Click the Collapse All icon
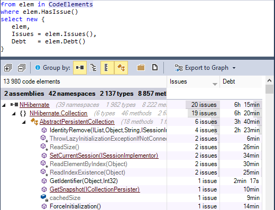 point(22,68)
